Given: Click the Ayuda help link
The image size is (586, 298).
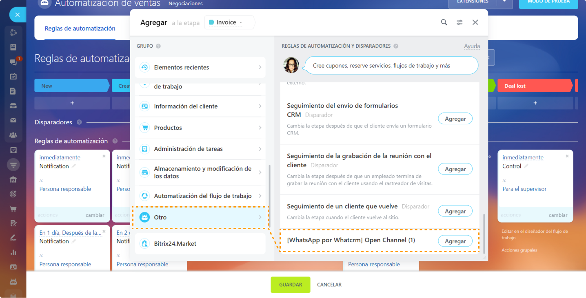Looking at the screenshot, I should tap(472, 46).
